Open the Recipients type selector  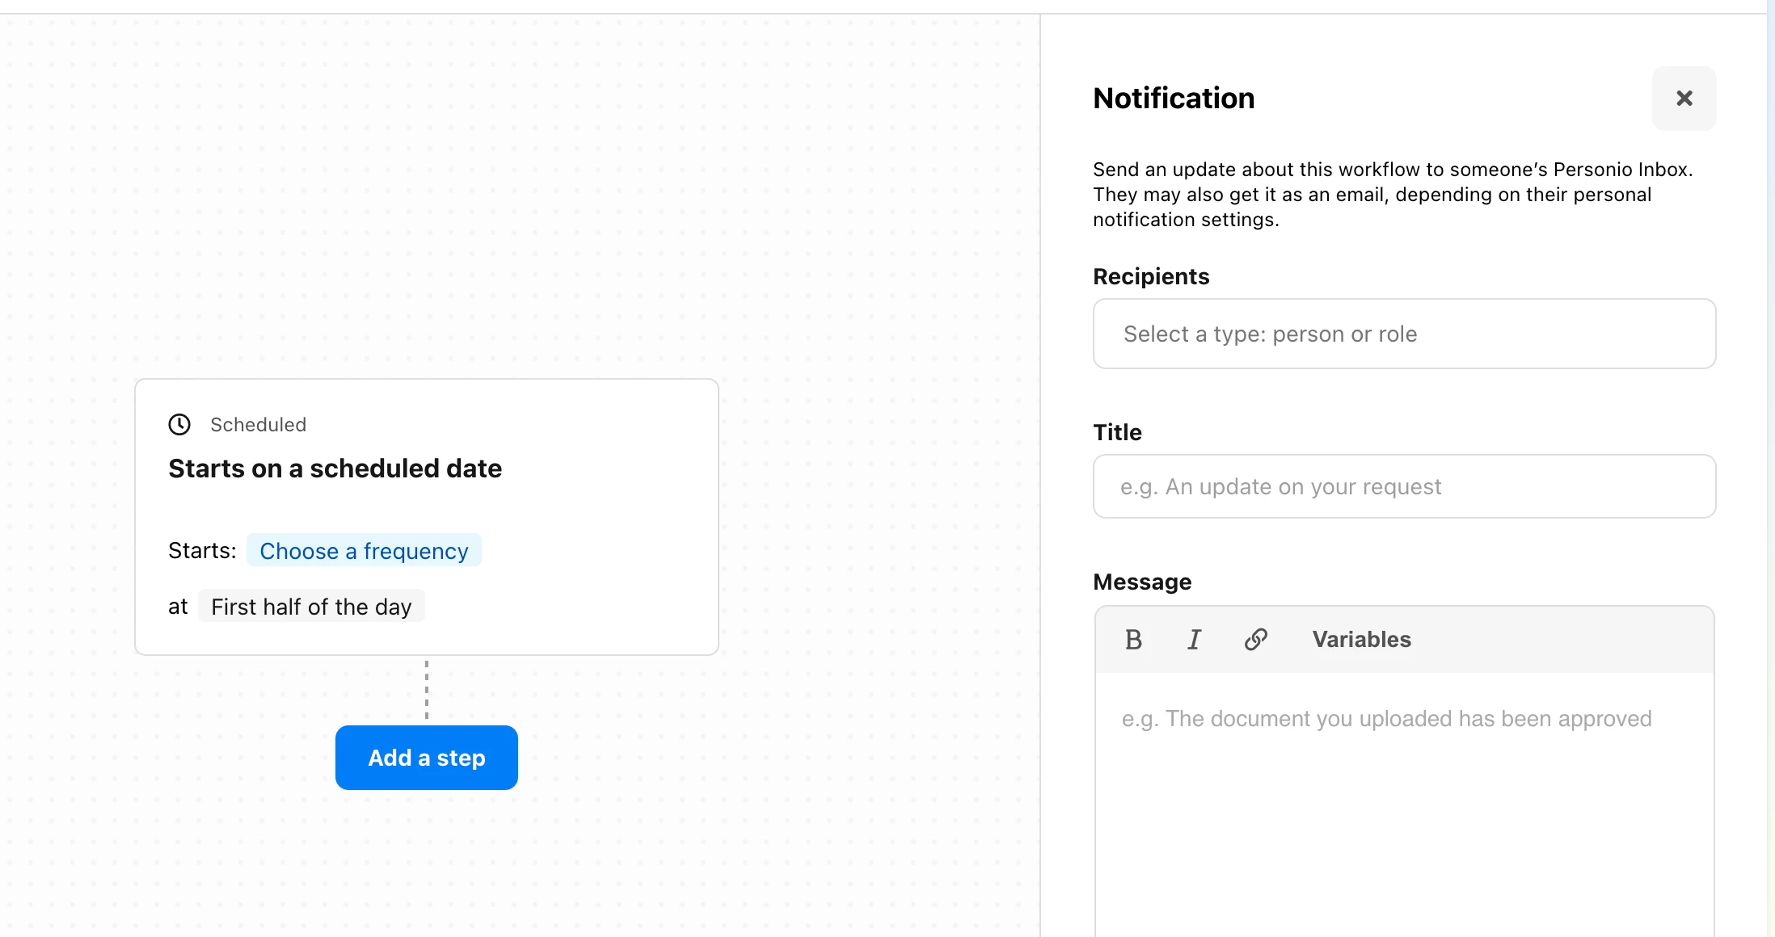pyautogui.click(x=1404, y=334)
